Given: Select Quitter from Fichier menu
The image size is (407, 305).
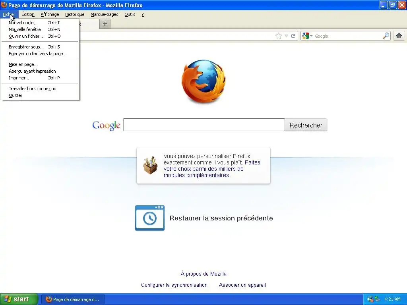Looking at the screenshot, I should 40,95.
